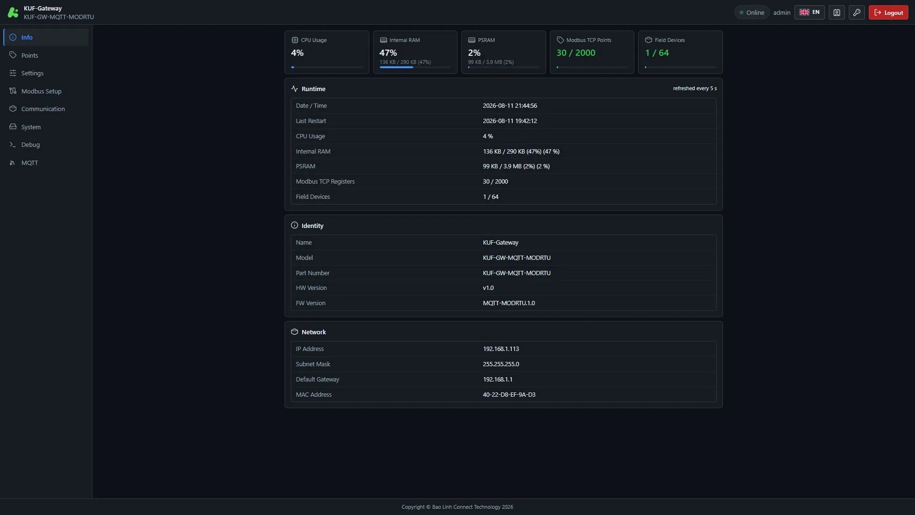The width and height of the screenshot is (915, 515).
Task: Select the Communication menu item
Action: (x=46, y=109)
